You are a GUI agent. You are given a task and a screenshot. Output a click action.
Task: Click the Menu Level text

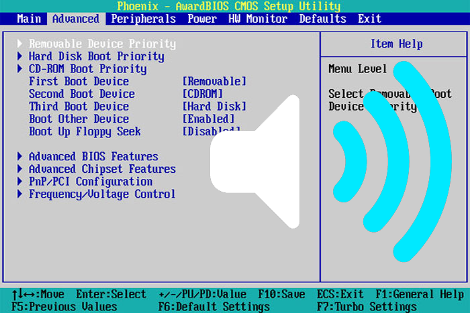[358, 69]
